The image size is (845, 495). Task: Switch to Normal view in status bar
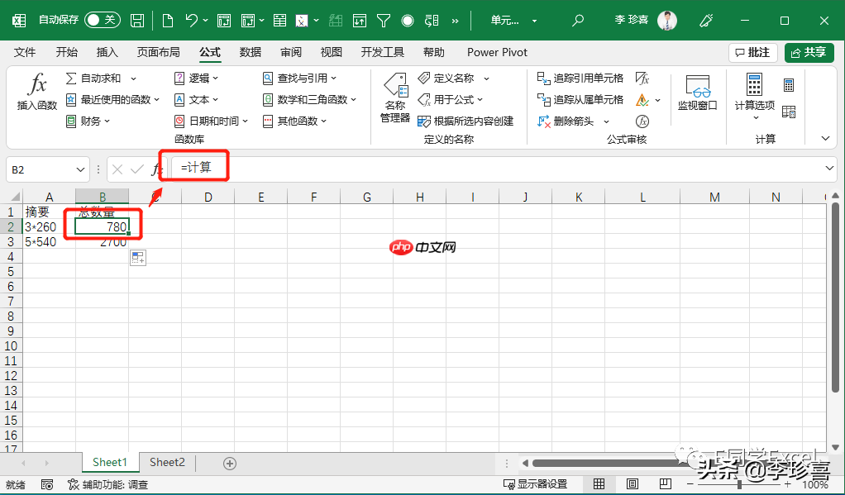click(599, 483)
